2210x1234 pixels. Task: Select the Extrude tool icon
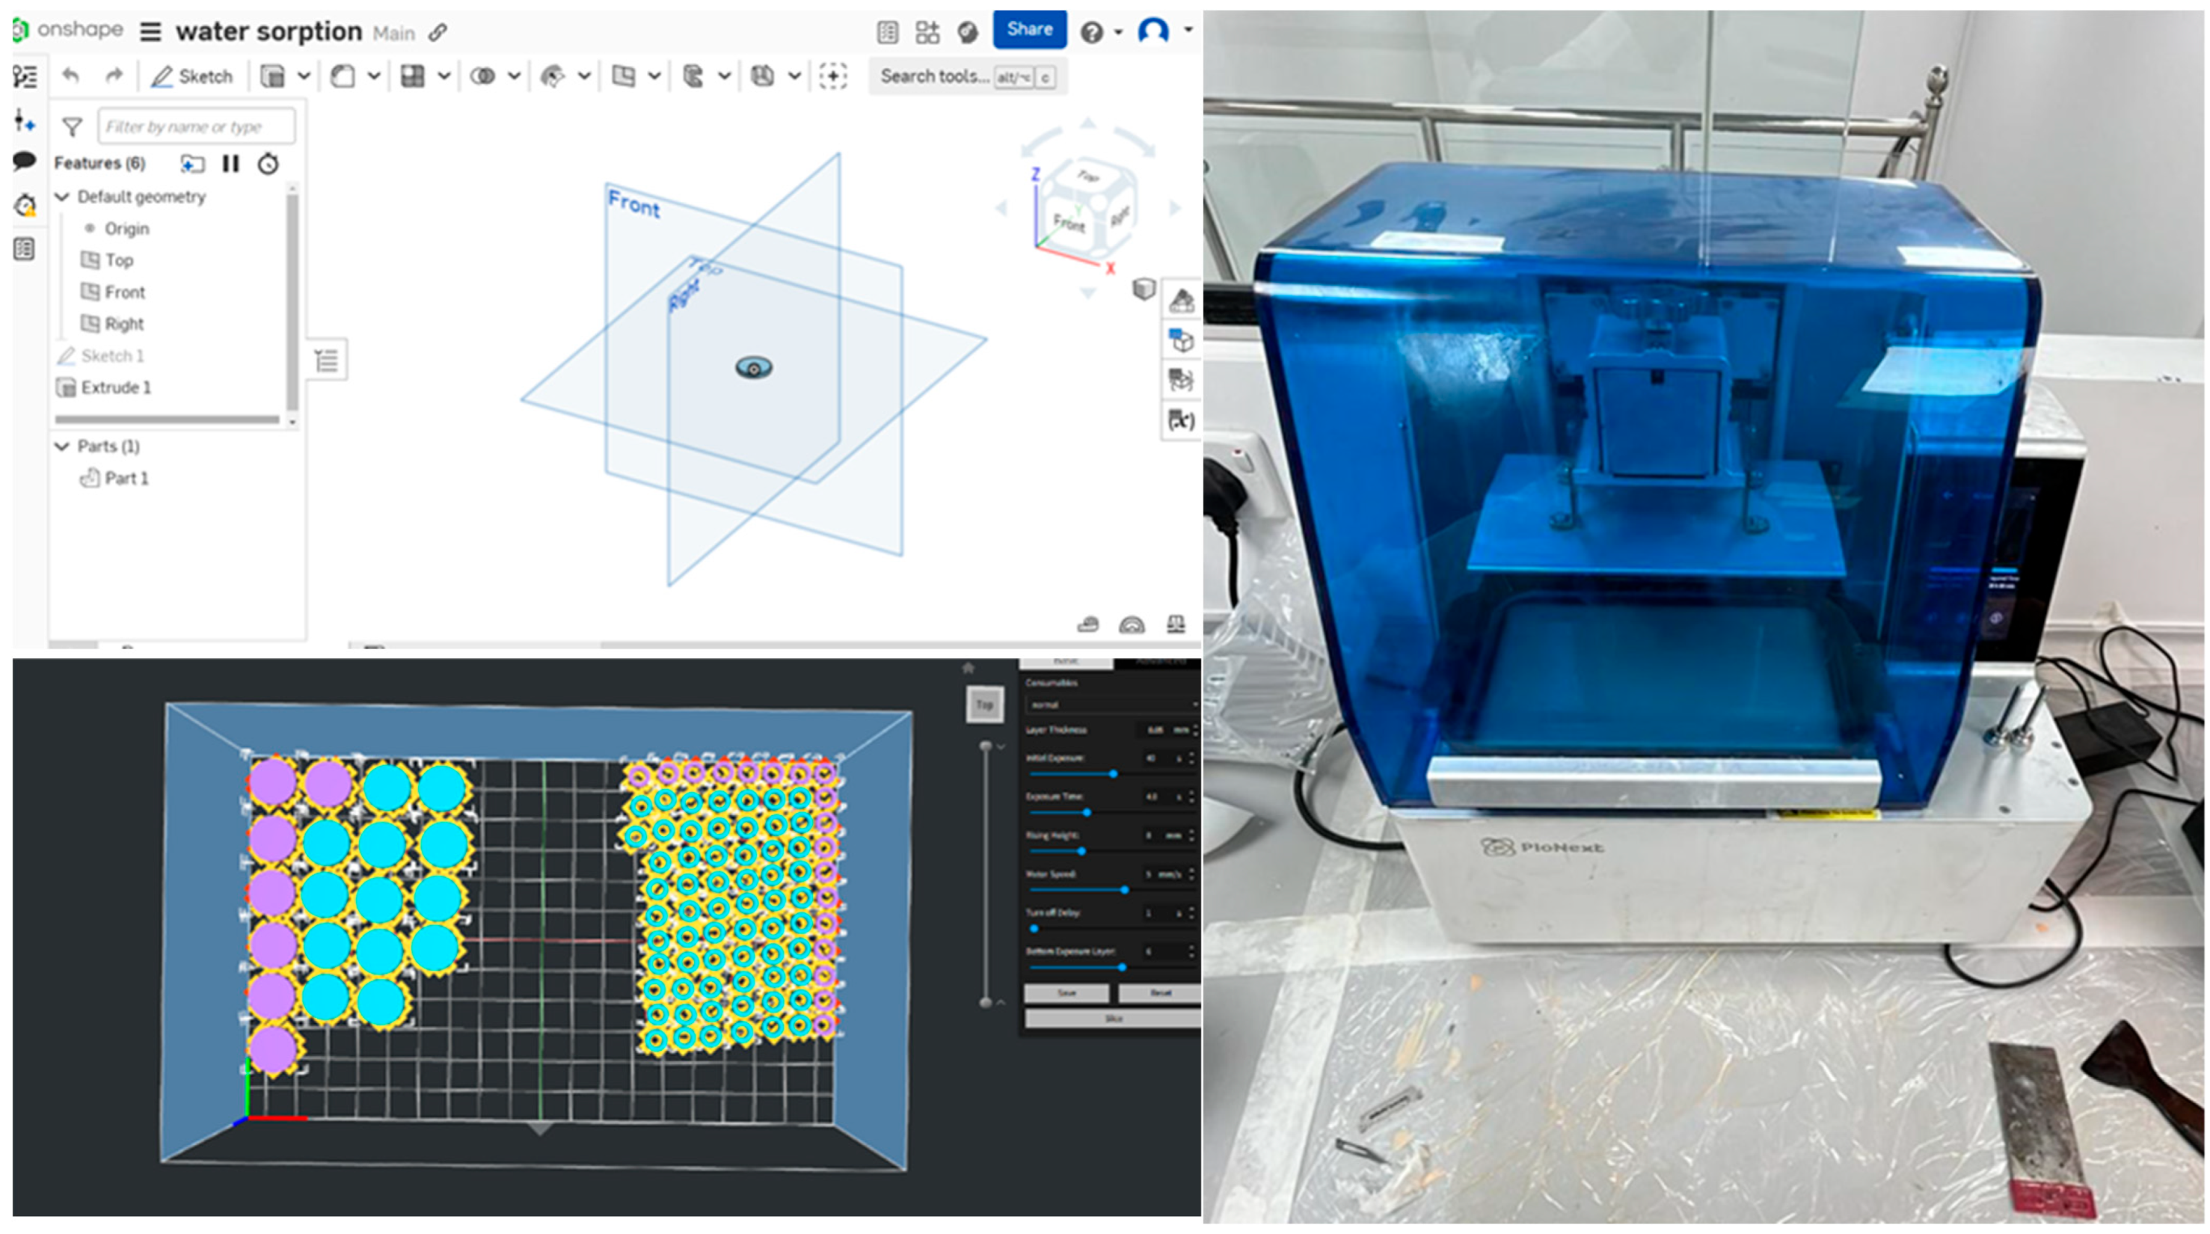pos(273,76)
